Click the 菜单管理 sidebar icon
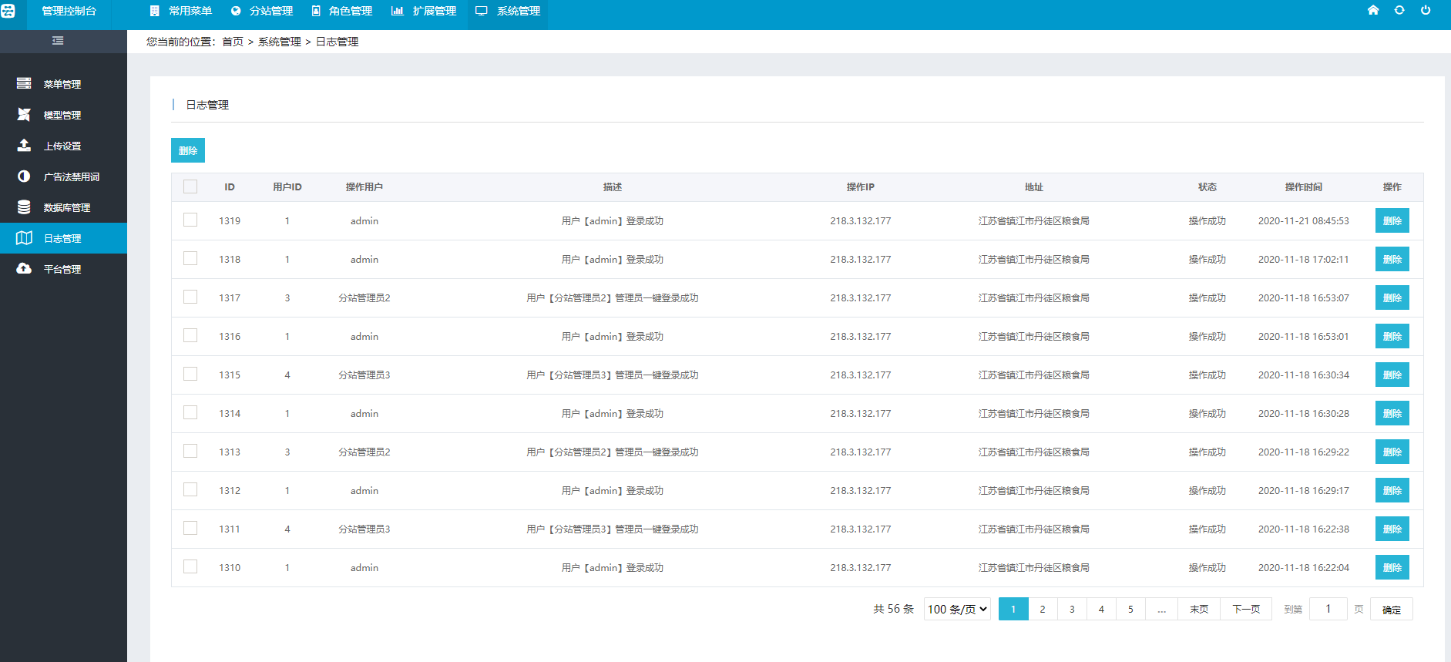 pyautogui.click(x=24, y=83)
